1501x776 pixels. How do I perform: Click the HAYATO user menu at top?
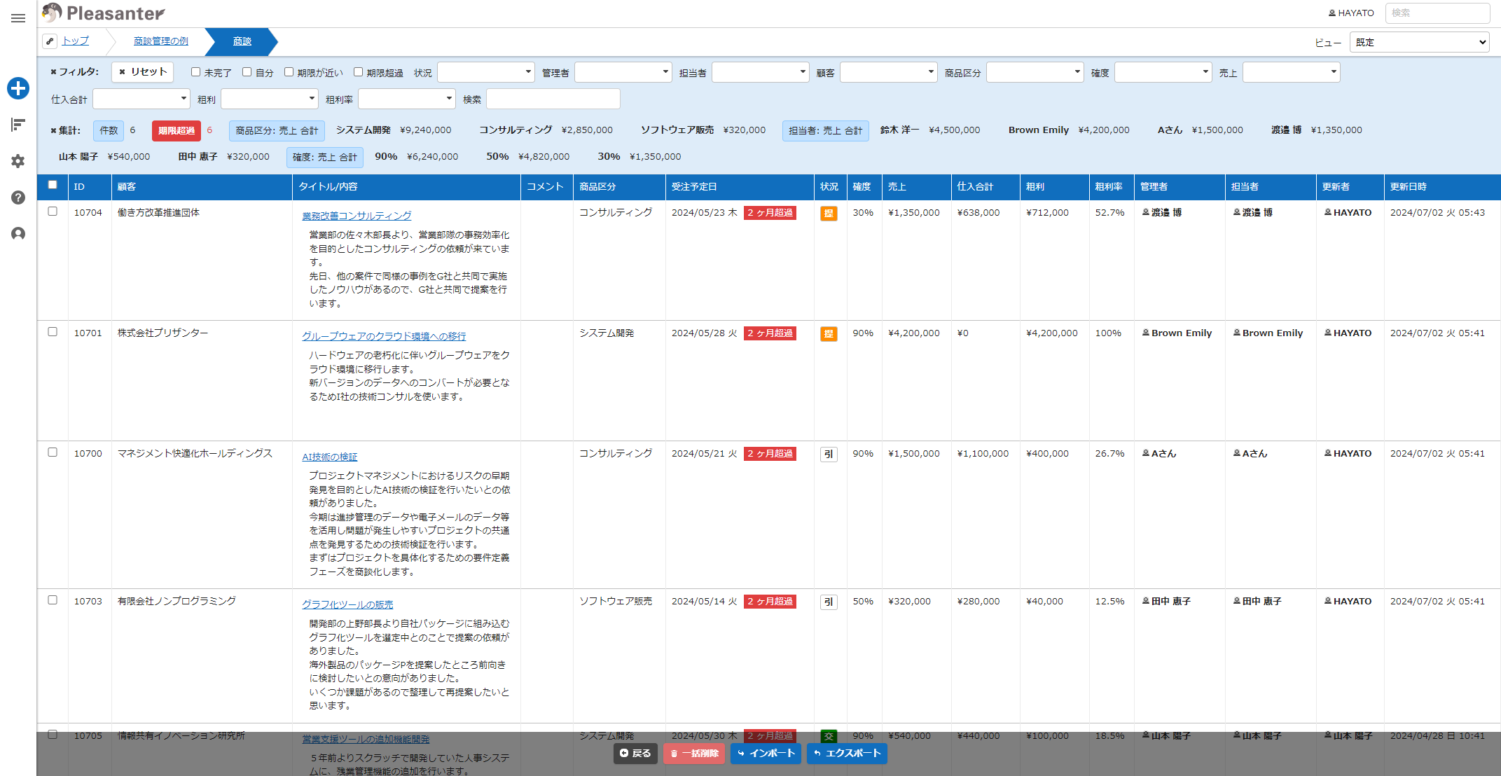(x=1351, y=13)
